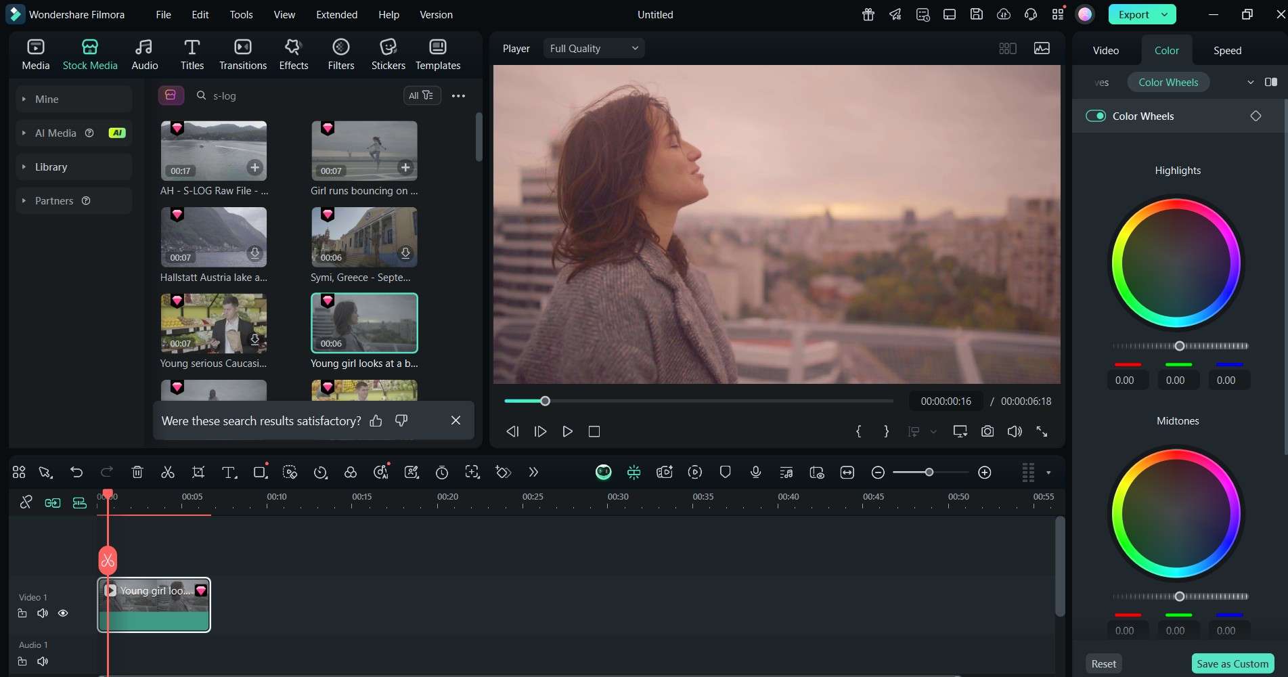Click the mark-out curly brace

point(886,431)
